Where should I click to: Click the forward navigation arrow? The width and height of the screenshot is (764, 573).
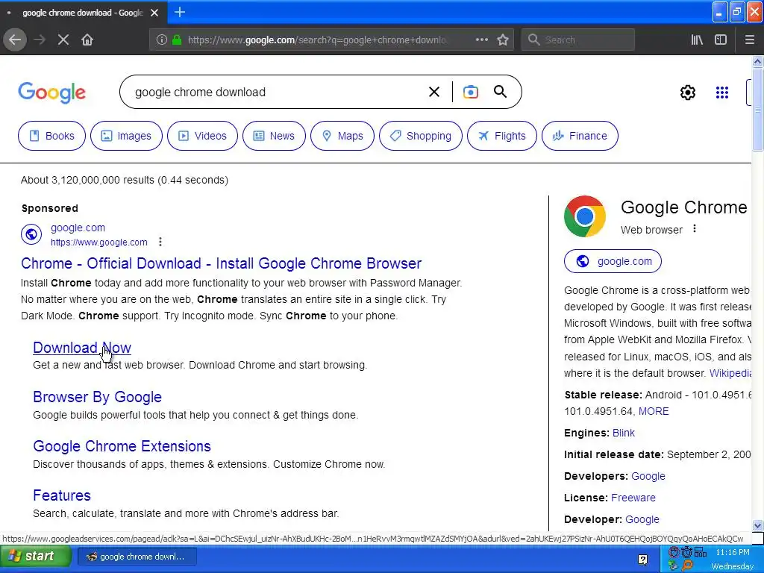tap(40, 40)
